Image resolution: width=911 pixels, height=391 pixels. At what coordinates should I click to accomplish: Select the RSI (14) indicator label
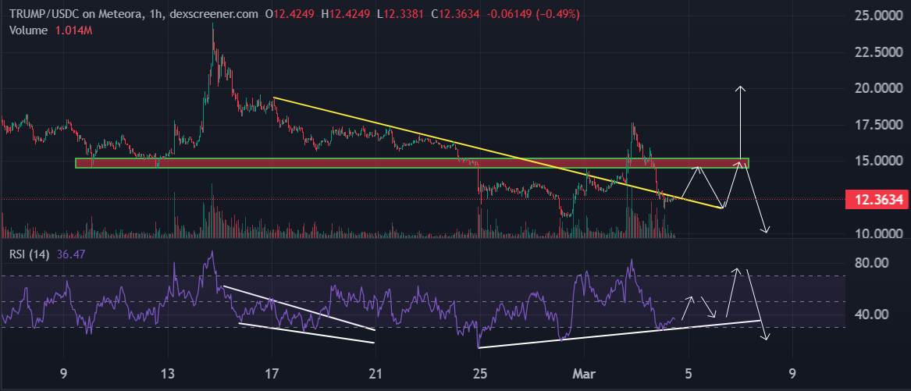pos(28,253)
